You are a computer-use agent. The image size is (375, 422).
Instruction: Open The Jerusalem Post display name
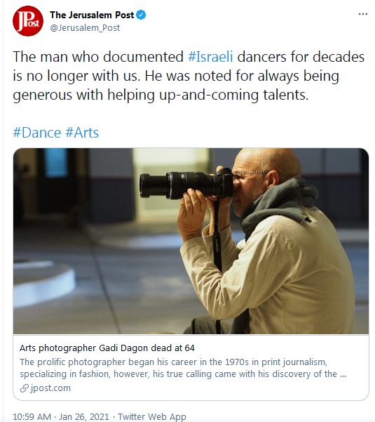[x=92, y=15]
